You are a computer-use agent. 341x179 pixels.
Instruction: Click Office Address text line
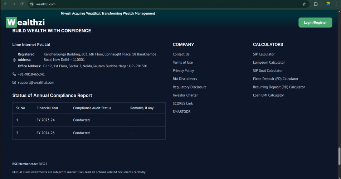[83, 66]
